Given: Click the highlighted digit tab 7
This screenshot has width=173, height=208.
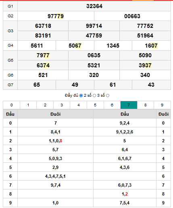Looking at the screenshot, I should [129, 105].
